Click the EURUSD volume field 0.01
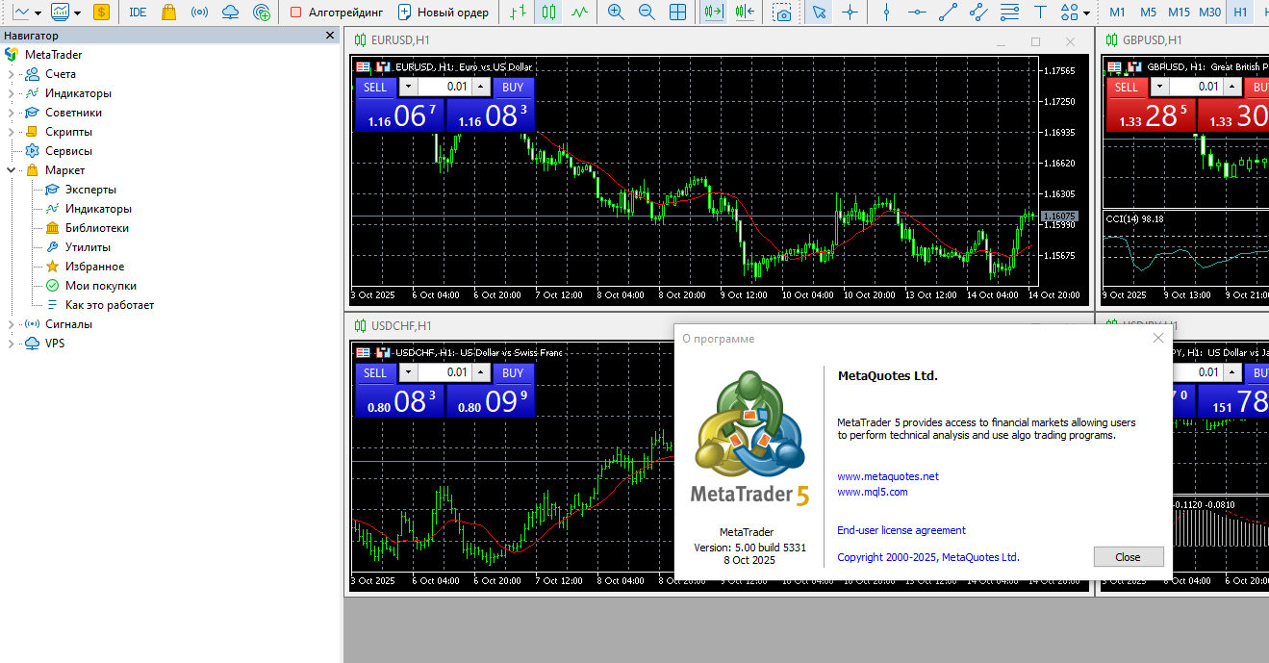 tap(444, 87)
